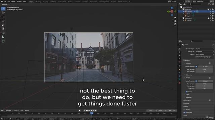Disable foreground collection in renders camera icon
This screenshot has height=120, width=215.
pos(213,9)
